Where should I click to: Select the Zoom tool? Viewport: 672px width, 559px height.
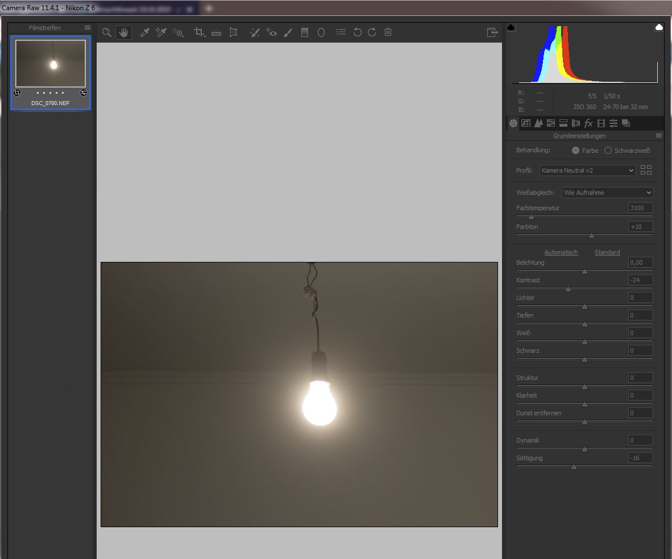click(107, 32)
